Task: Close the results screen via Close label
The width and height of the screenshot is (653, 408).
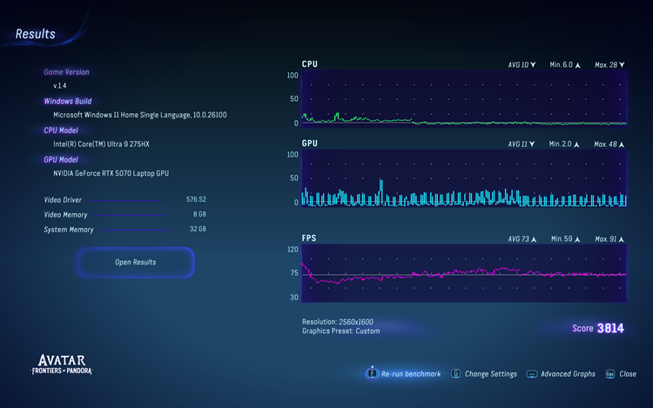Action: [627, 374]
